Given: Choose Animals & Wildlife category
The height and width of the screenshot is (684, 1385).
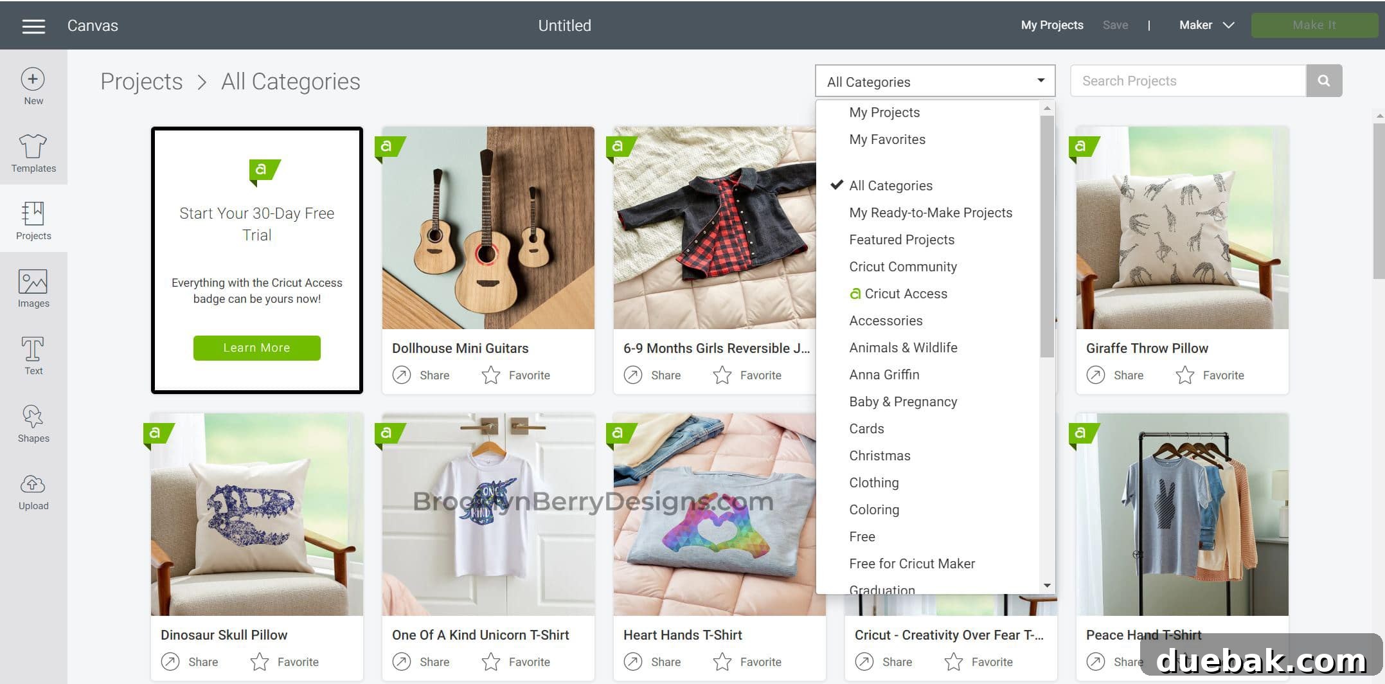Looking at the screenshot, I should 903,348.
